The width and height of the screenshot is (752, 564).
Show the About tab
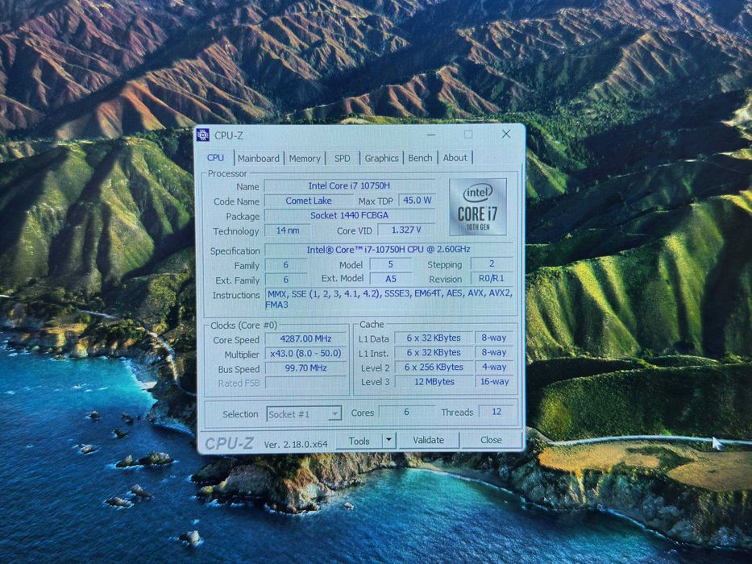(x=455, y=158)
